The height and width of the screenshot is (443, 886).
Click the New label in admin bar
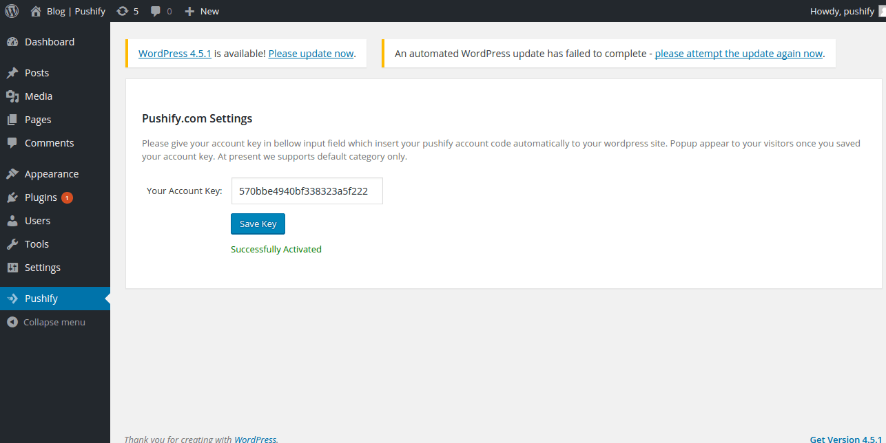[x=209, y=11]
